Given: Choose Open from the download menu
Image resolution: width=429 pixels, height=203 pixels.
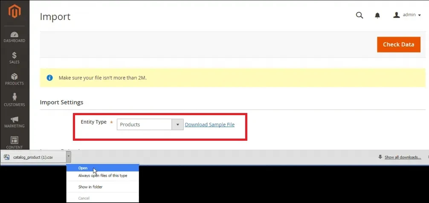Looking at the screenshot, I should pos(103,168).
